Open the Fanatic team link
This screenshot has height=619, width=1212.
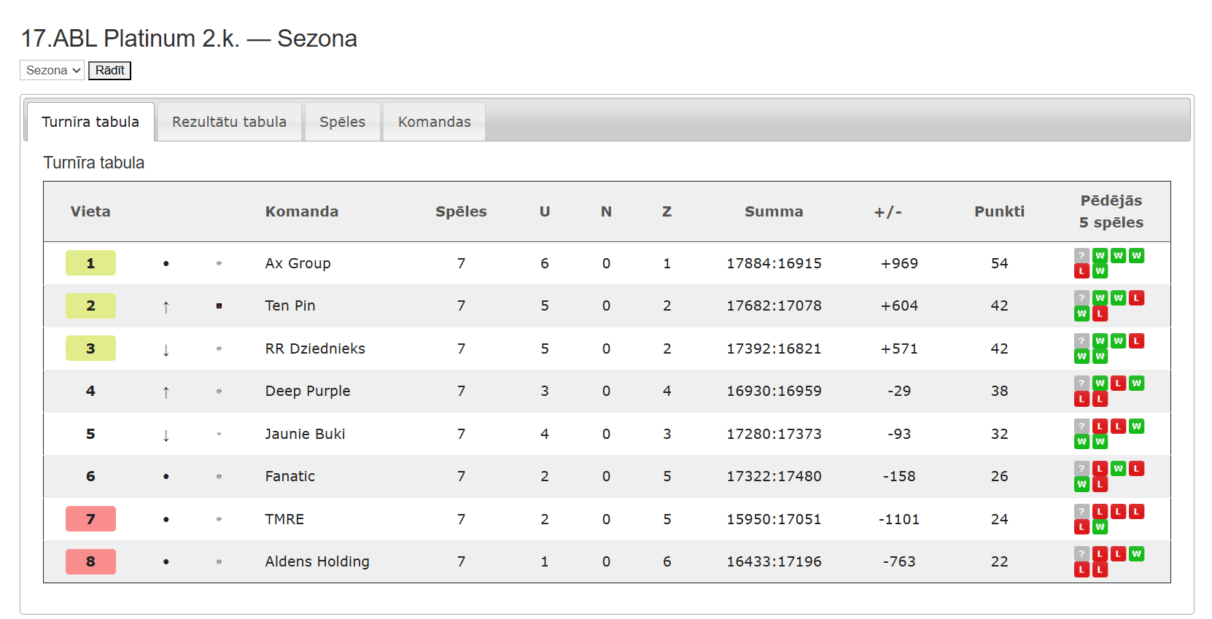click(x=290, y=476)
